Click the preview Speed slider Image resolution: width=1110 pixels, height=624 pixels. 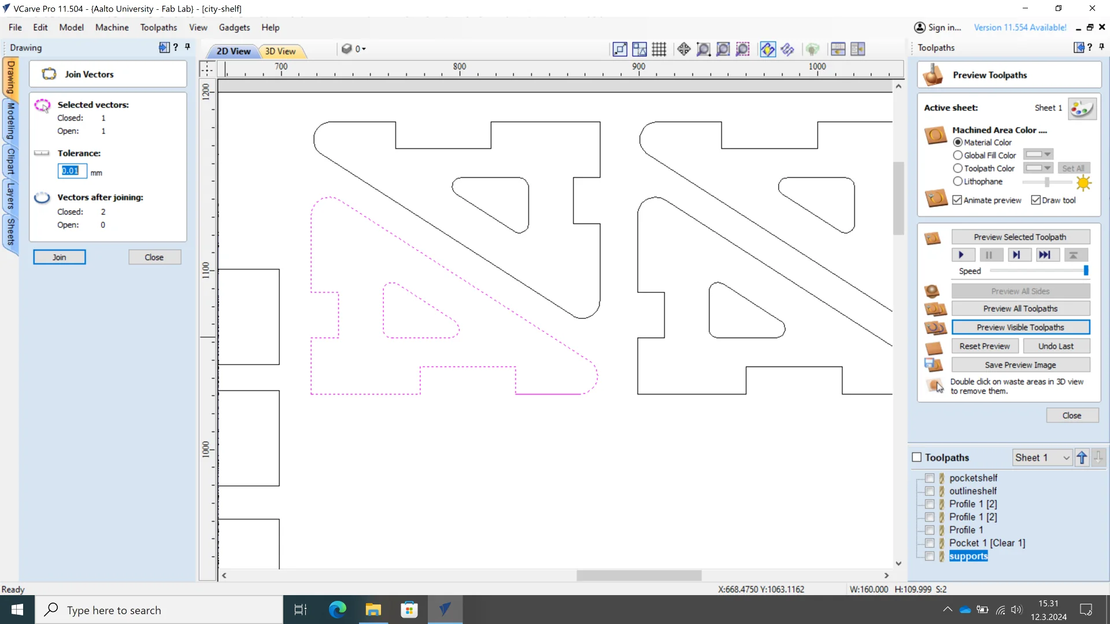tap(1038, 271)
